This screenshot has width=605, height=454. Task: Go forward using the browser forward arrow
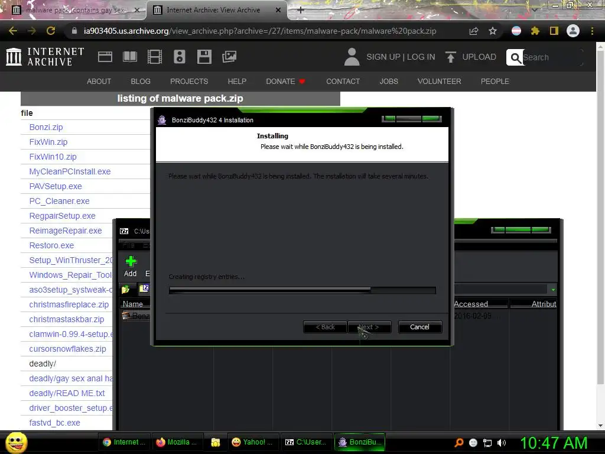pos(32,31)
